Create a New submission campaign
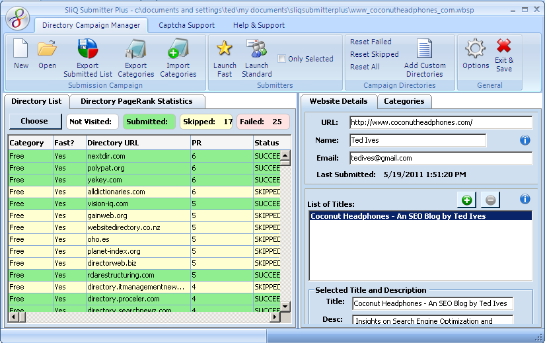The height and width of the screenshot is (343, 545). tap(21, 54)
